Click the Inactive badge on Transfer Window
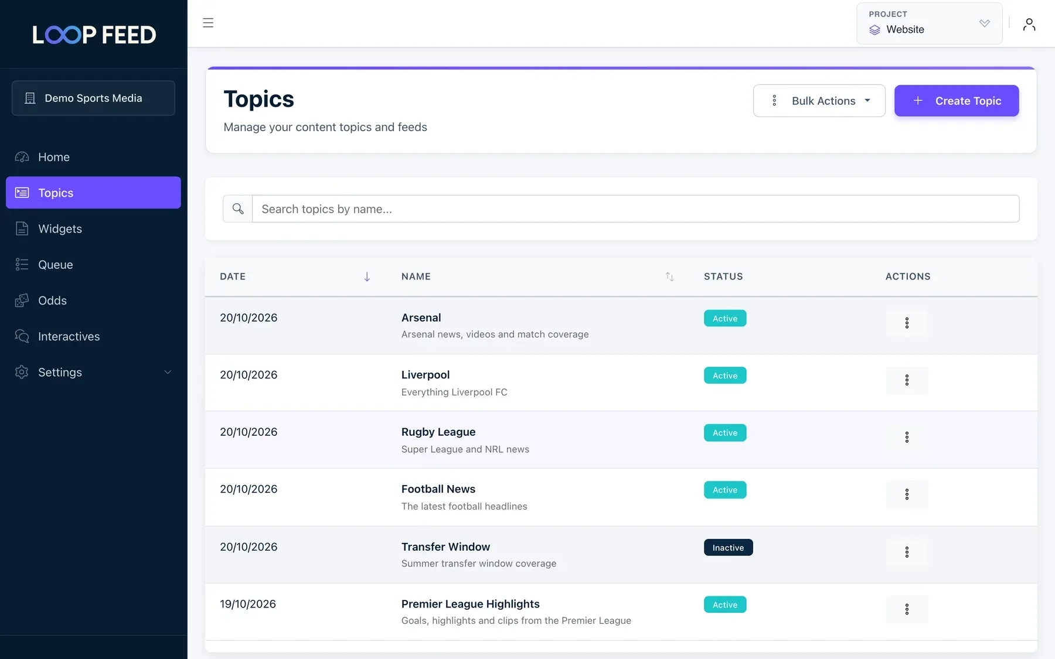The image size is (1055, 659). [x=728, y=548]
